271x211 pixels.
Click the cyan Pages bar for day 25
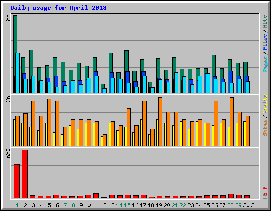pos(208,83)
